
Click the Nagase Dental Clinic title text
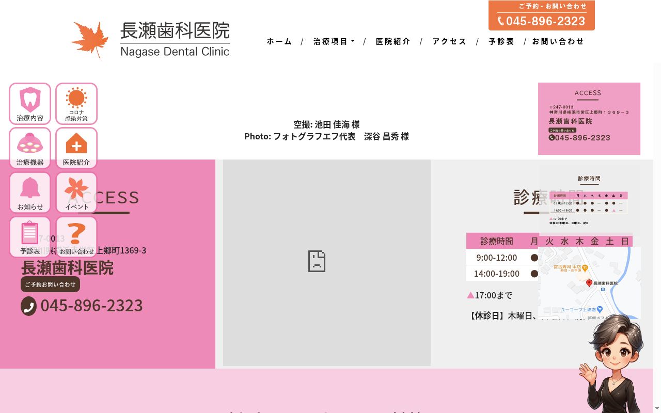[x=175, y=52]
